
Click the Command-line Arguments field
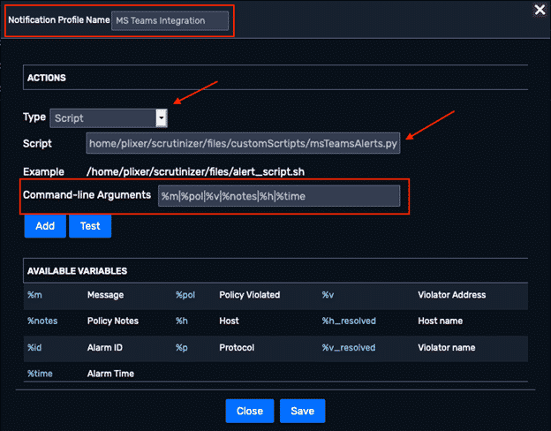[x=279, y=196]
